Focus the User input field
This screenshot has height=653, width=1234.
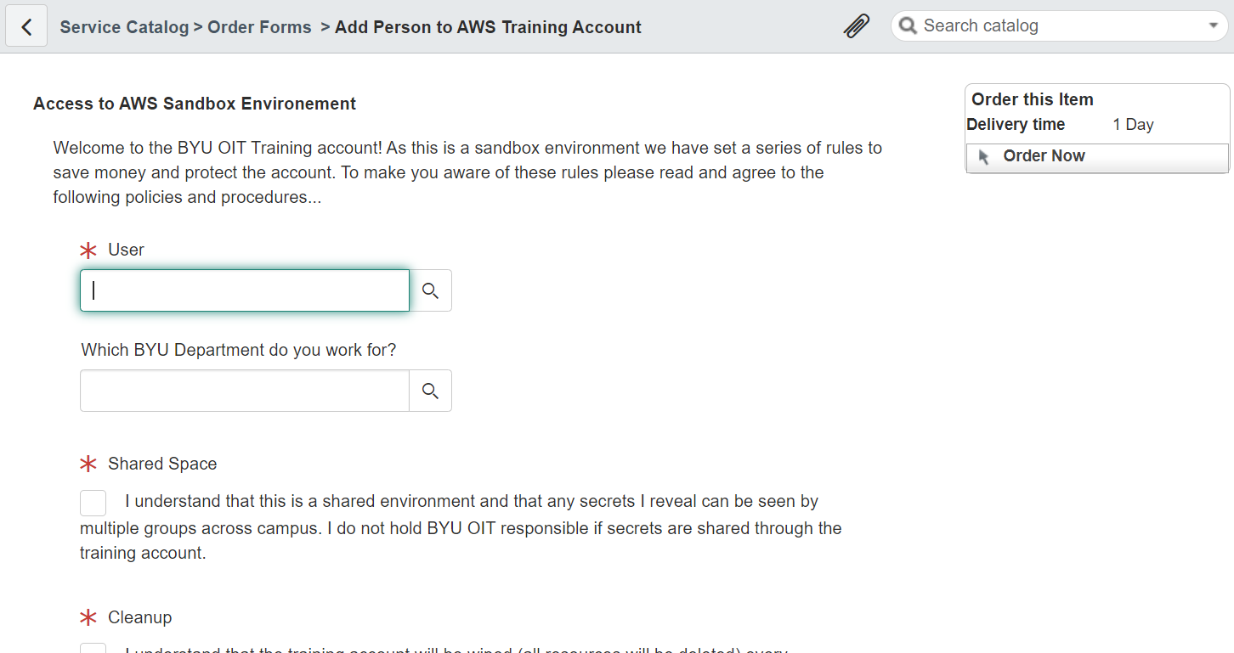point(245,290)
